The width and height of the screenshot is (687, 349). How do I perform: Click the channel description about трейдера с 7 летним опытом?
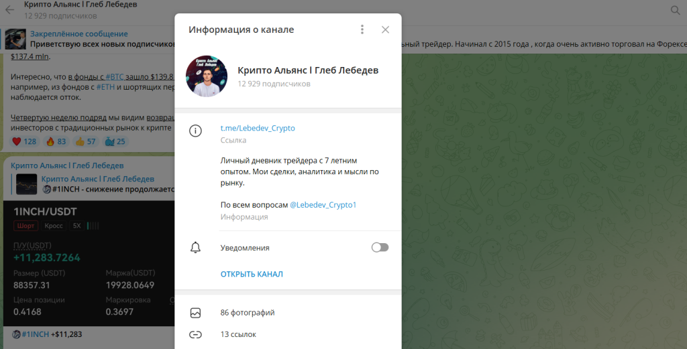pyautogui.click(x=300, y=171)
